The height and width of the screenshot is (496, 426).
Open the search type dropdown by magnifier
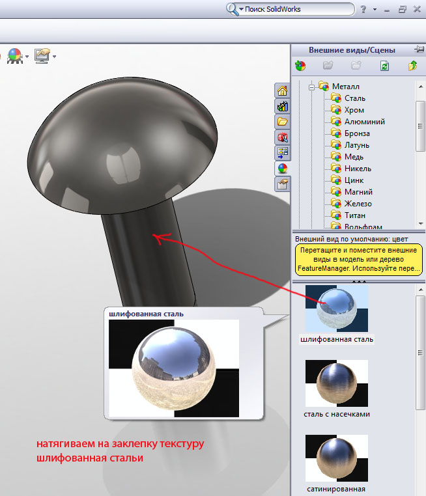click(241, 9)
